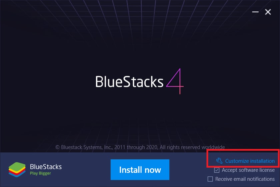Screen dimensions: 280x187
Task: Click the magenta 4 numeral in the center logo
Action: [175, 81]
